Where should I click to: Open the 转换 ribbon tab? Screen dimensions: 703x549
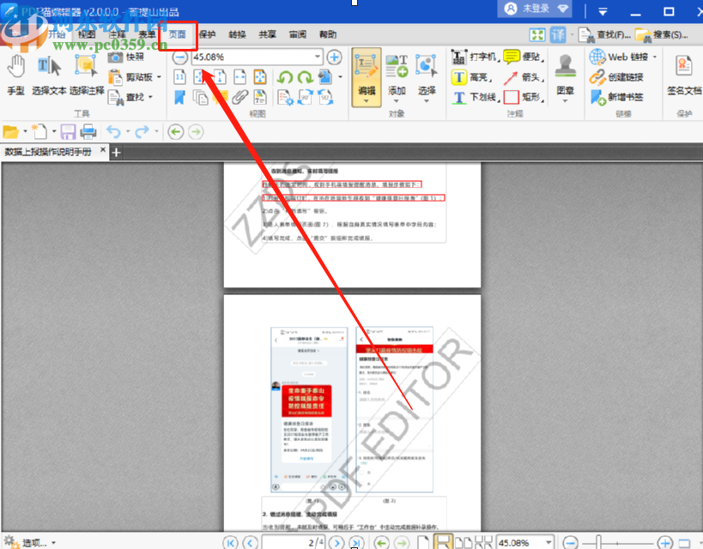pos(237,34)
